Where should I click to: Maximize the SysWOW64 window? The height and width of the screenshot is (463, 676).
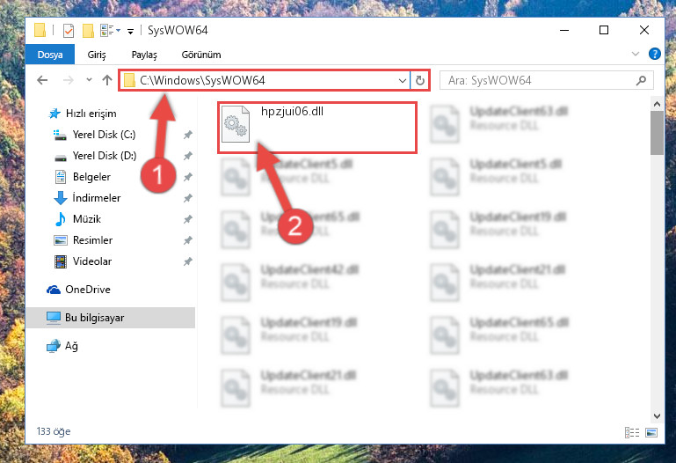(604, 30)
